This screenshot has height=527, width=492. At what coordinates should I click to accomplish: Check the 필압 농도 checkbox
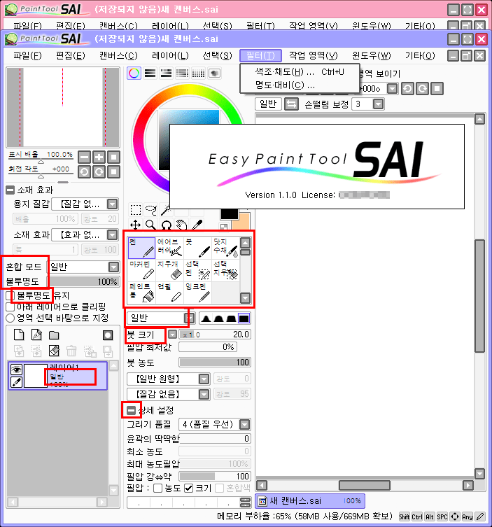pyautogui.click(x=157, y=489)
